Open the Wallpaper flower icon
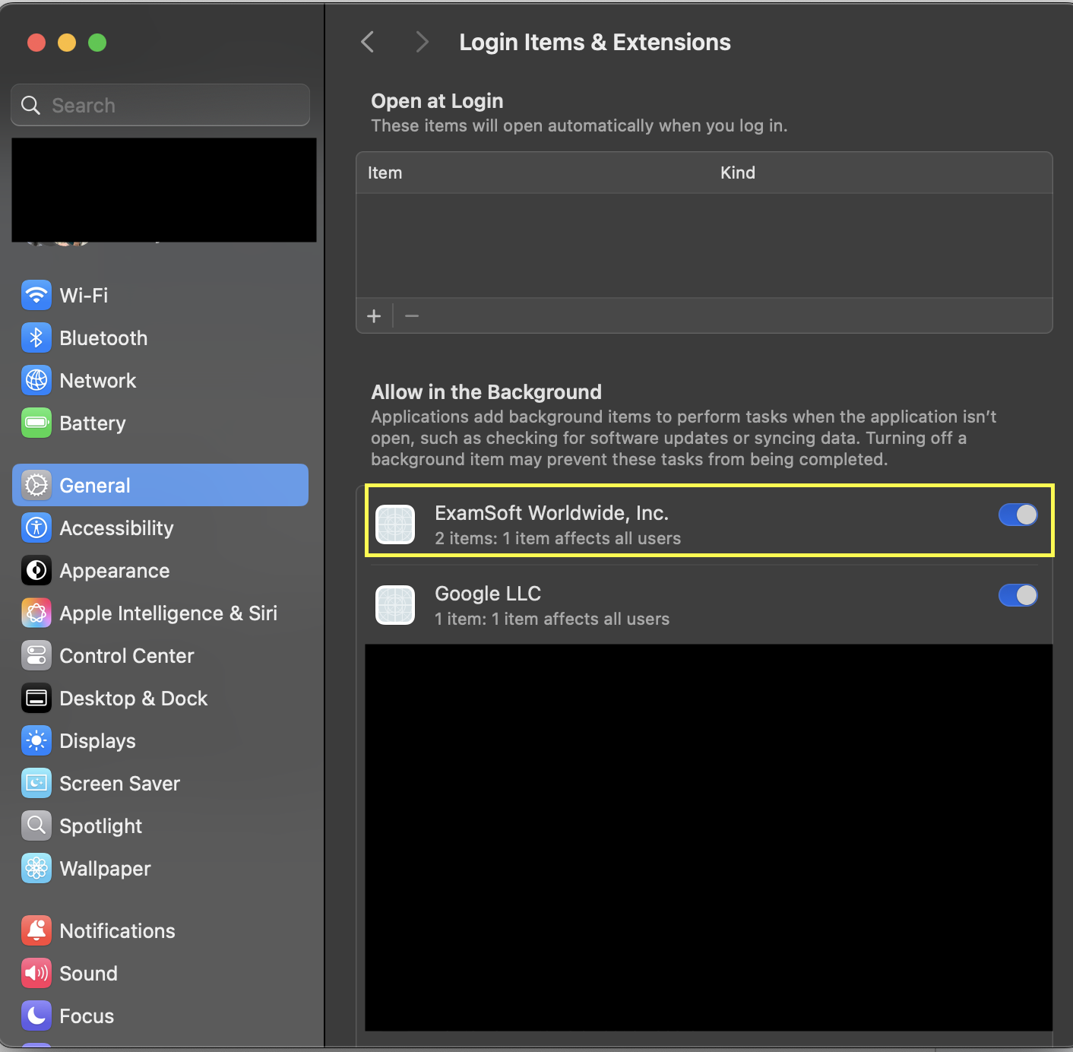Viewport: 1073px width, 1052px height. coord(36,868)
